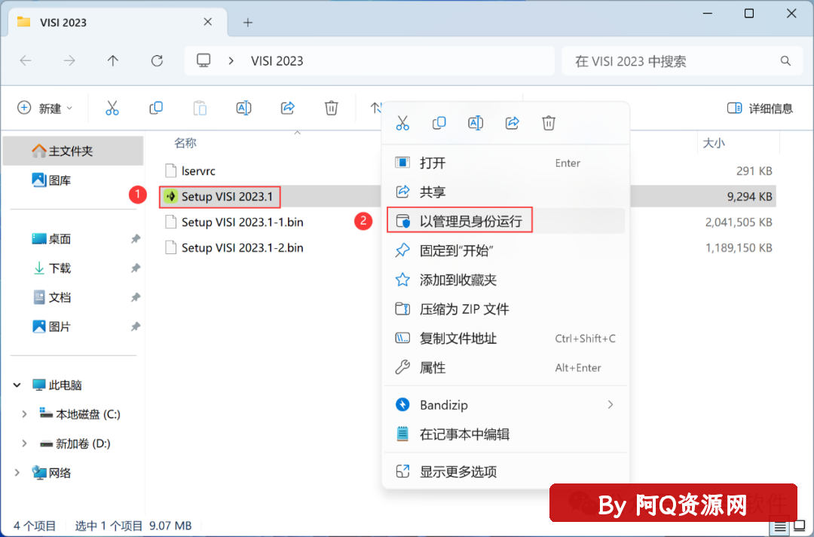Toggle the 详细信息 details pane
The width and height of the screenshot is (814, 537).
pos(760,108)
